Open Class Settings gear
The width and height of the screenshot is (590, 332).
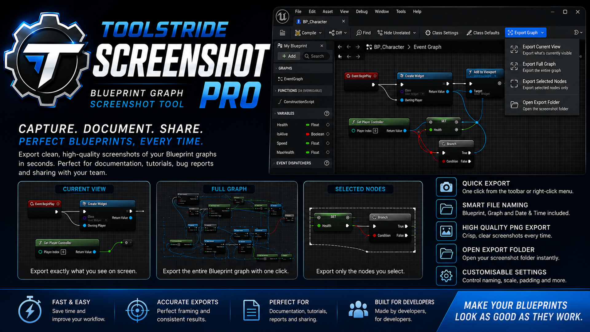[442, 33]
